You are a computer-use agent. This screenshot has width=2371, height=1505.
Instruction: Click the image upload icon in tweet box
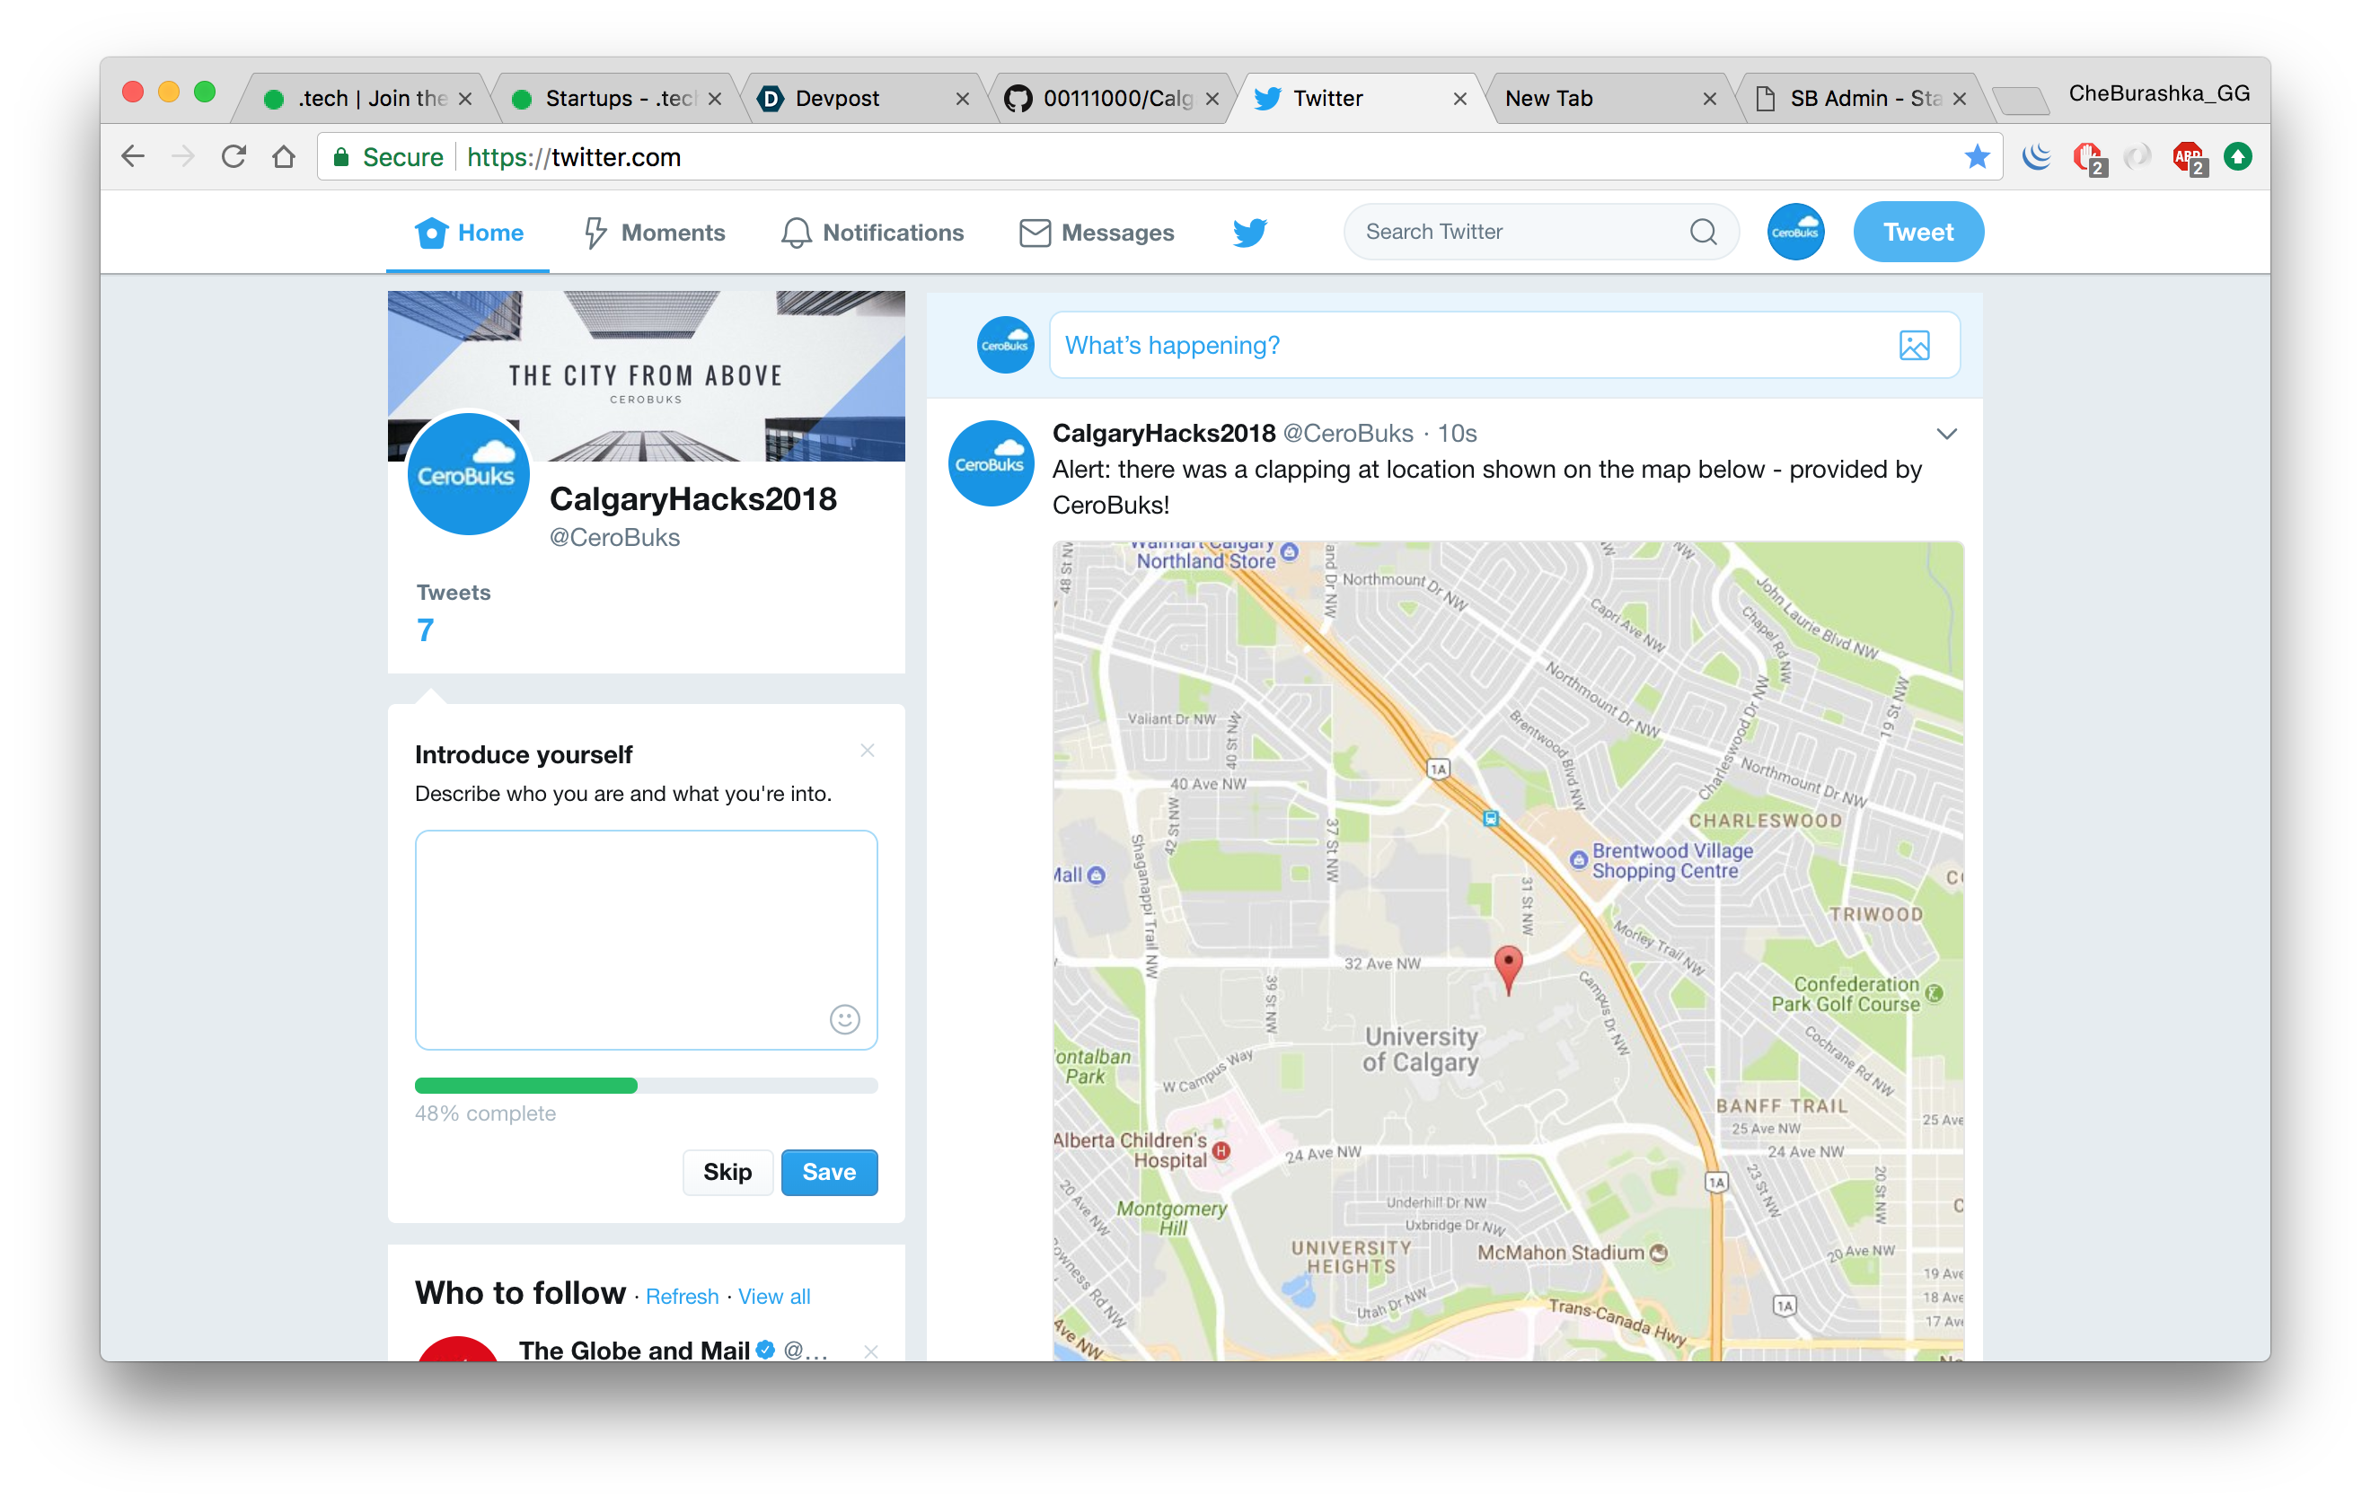click(x=1913, y=346)
